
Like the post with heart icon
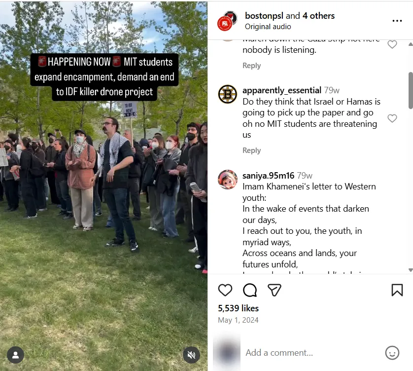(225, 290)
